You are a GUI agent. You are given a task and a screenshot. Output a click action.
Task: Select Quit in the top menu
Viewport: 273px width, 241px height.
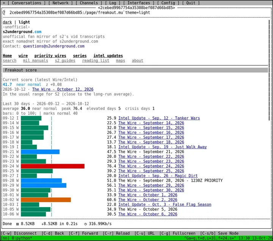[191, 3]
